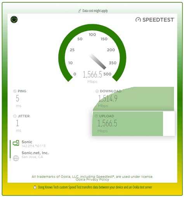This screenshot has width=184, height=197.
Task: Select the Sonic ISP name
Action: pyautogui.click(x=27, y=142)
